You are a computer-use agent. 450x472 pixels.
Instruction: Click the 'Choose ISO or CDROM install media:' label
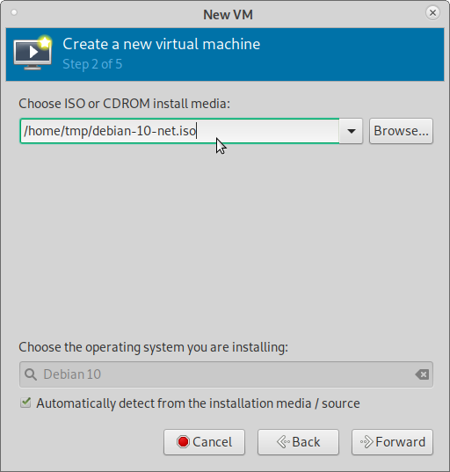coord(124,104)
